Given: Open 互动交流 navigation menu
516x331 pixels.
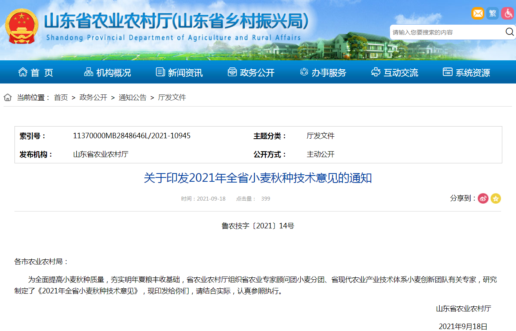Looking at the screenshot, I should (x=401, y=73).
